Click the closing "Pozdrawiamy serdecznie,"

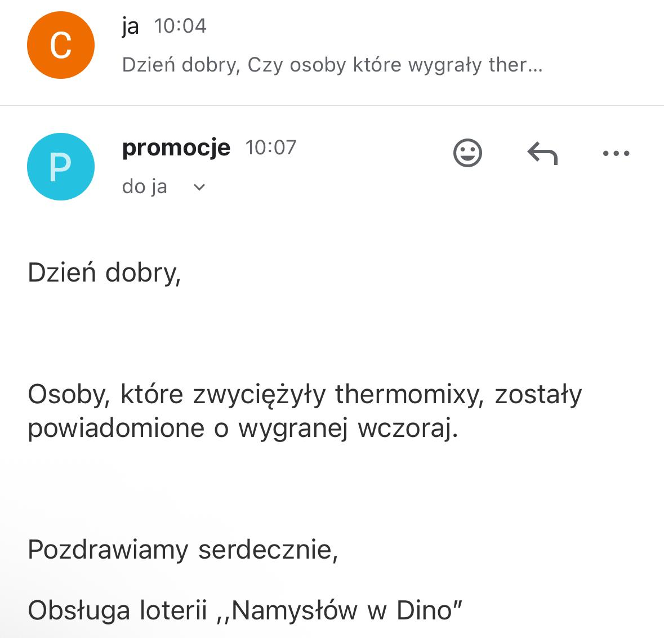182,550
